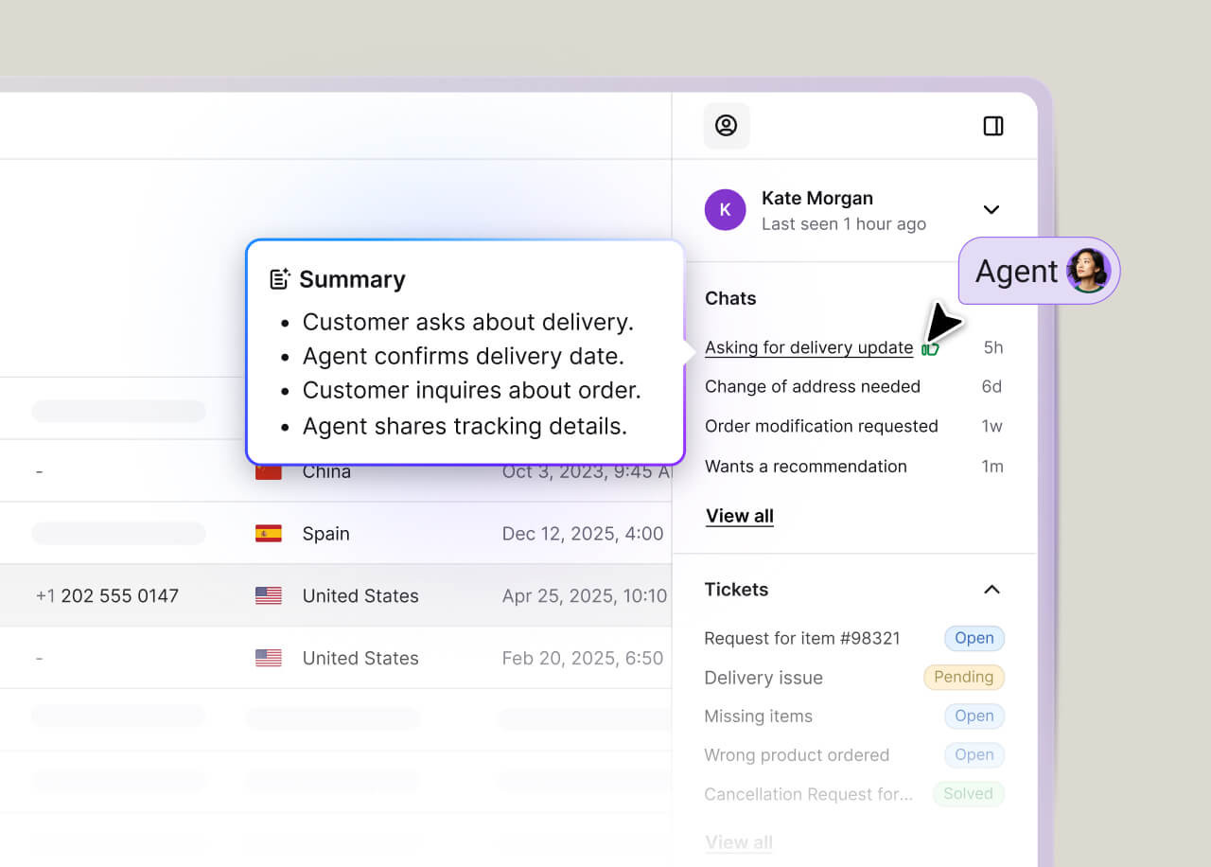Click the Spain country cell
The image size is (1211, 867).
(325, 534)
